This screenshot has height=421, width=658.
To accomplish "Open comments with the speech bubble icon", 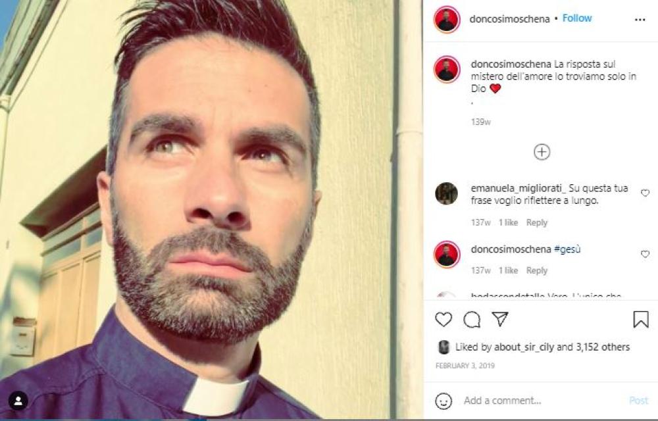I will (x=472, y=320).
